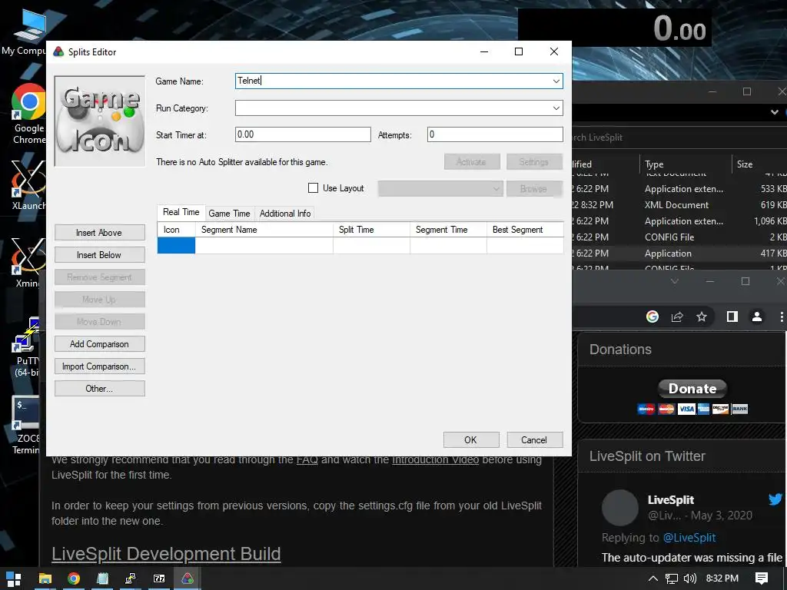Switch to the Game Time tab

point(229,214)
